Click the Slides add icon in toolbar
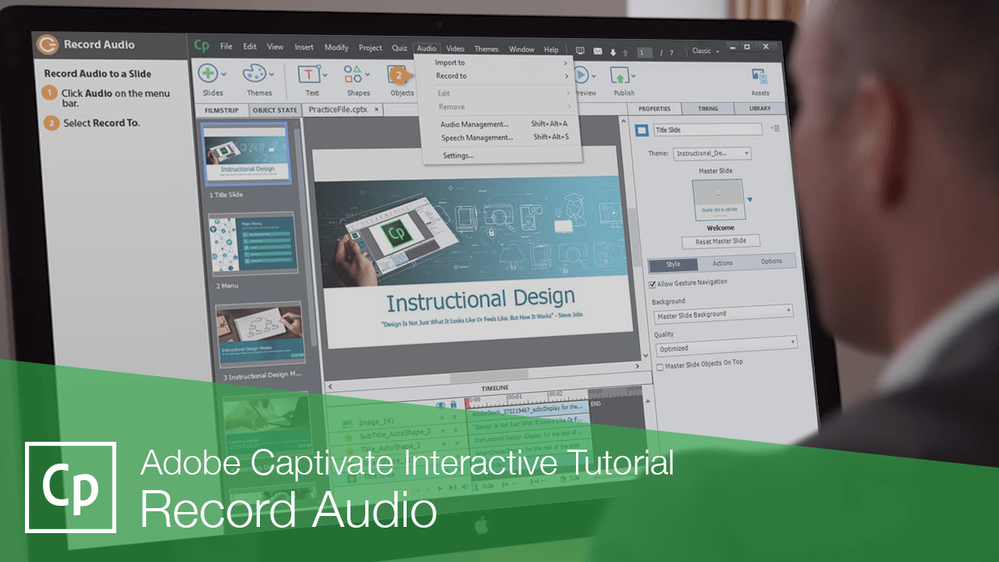 pos(208,74)
